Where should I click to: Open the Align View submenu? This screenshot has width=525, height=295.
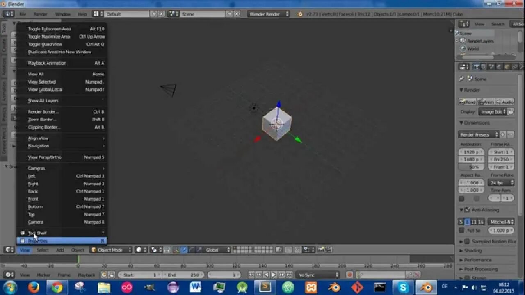coord(62,138)
